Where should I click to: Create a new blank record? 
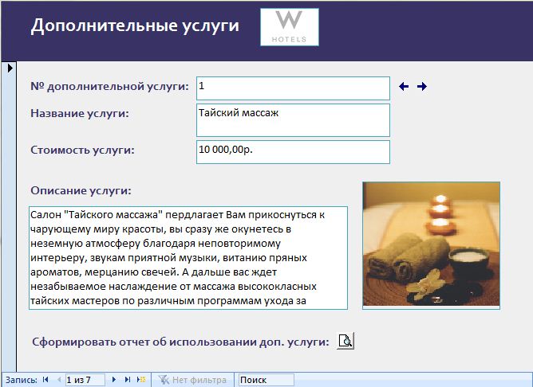pyautogui.click(x=141, y=380)
